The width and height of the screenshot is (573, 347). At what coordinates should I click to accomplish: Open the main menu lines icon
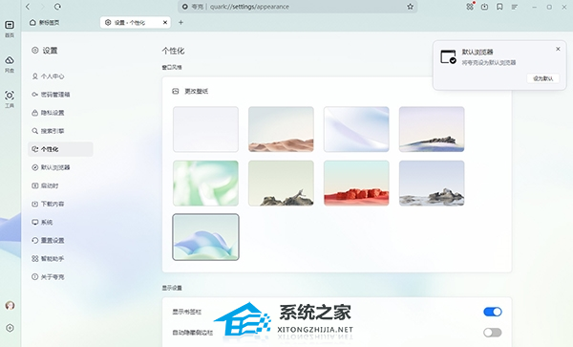[515, 7]
